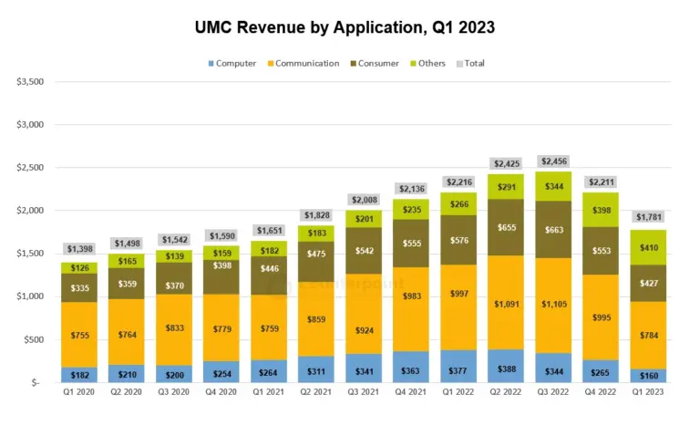700x426 pixels.
Task: Click the $1,781 total label
Action: pos(649,217)
